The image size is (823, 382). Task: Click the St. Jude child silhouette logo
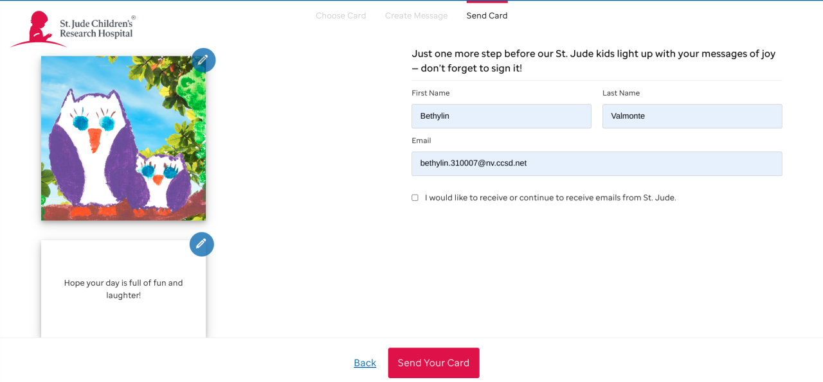[x=37, y=29]
